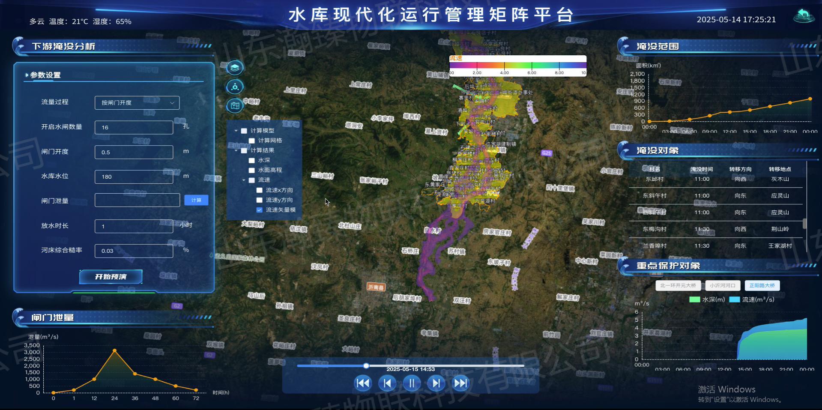Step back one frame in simulation
Screen dimensions: 822x410
click(387, 383)
